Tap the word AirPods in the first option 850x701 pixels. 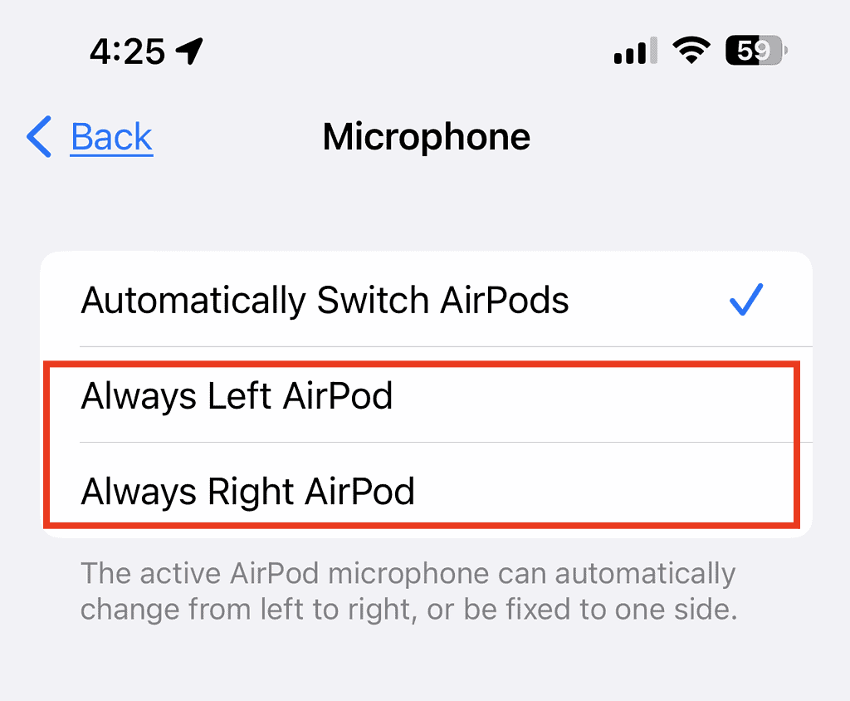tap(504, 300)
